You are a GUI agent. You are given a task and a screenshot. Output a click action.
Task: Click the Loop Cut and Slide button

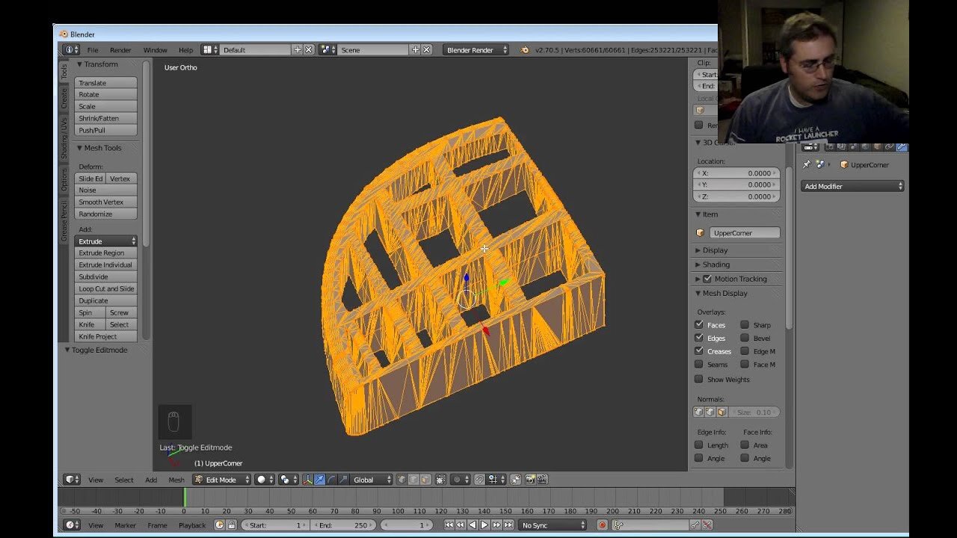click(x=106, y=288)
